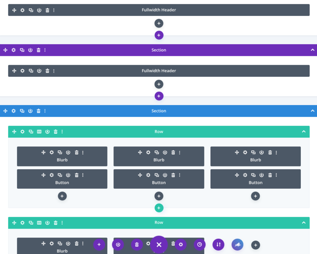
Task: Click the purple add-section plus below the top Fullwidth Header
Action: coord(159,35)
